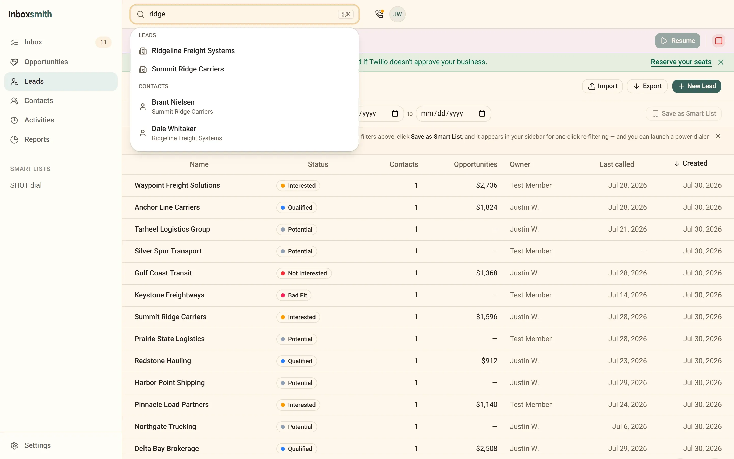Open the Northgate Trucking lead

(x=165, y=427)
